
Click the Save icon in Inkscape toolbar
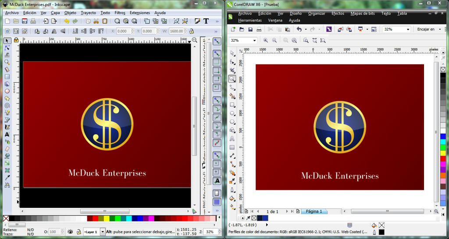click(x=25, y=21)
